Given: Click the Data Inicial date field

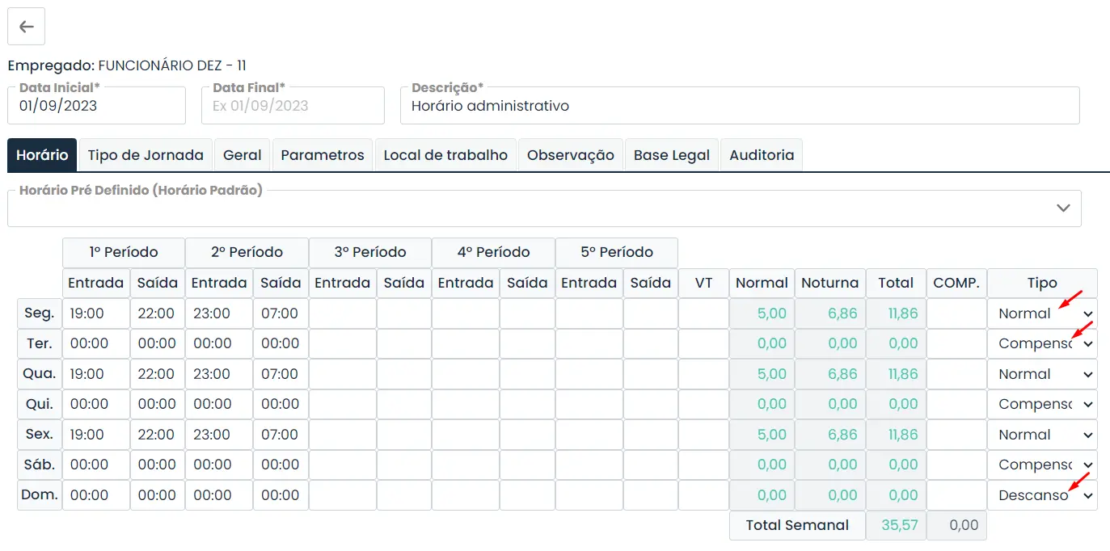Looking at the screenshot, I should [x=96, y=105].
